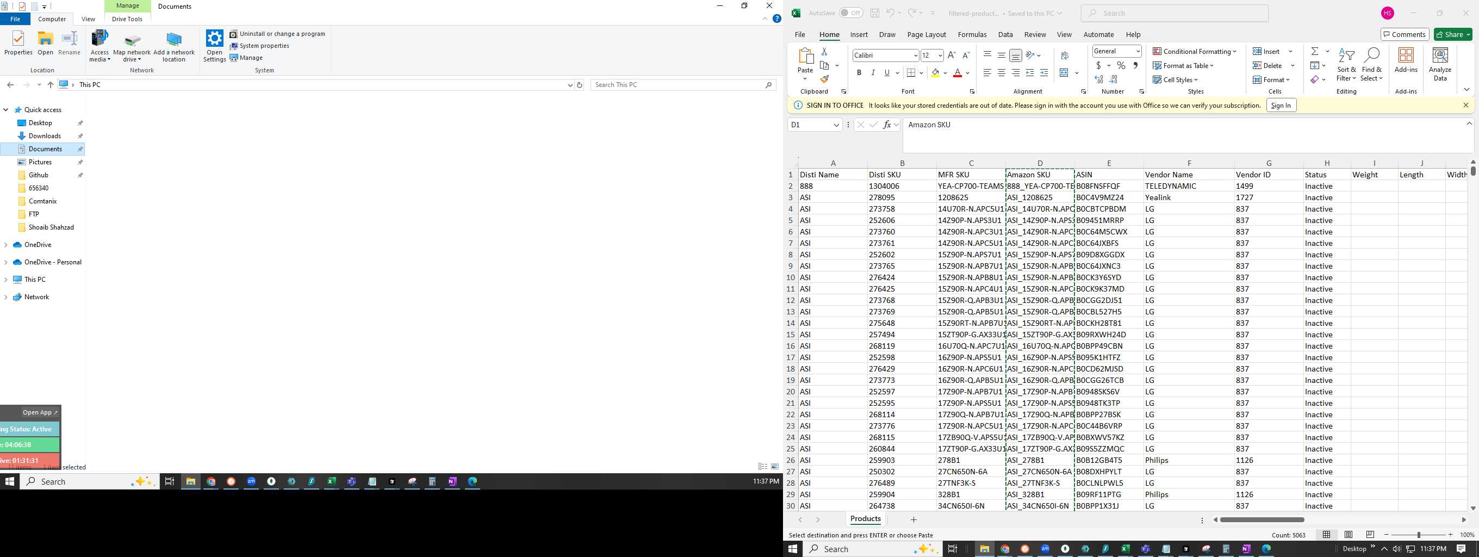Toggle Align Right in Excel
This screenshot has width=1479, height=557.
(x=1016, y=73)
